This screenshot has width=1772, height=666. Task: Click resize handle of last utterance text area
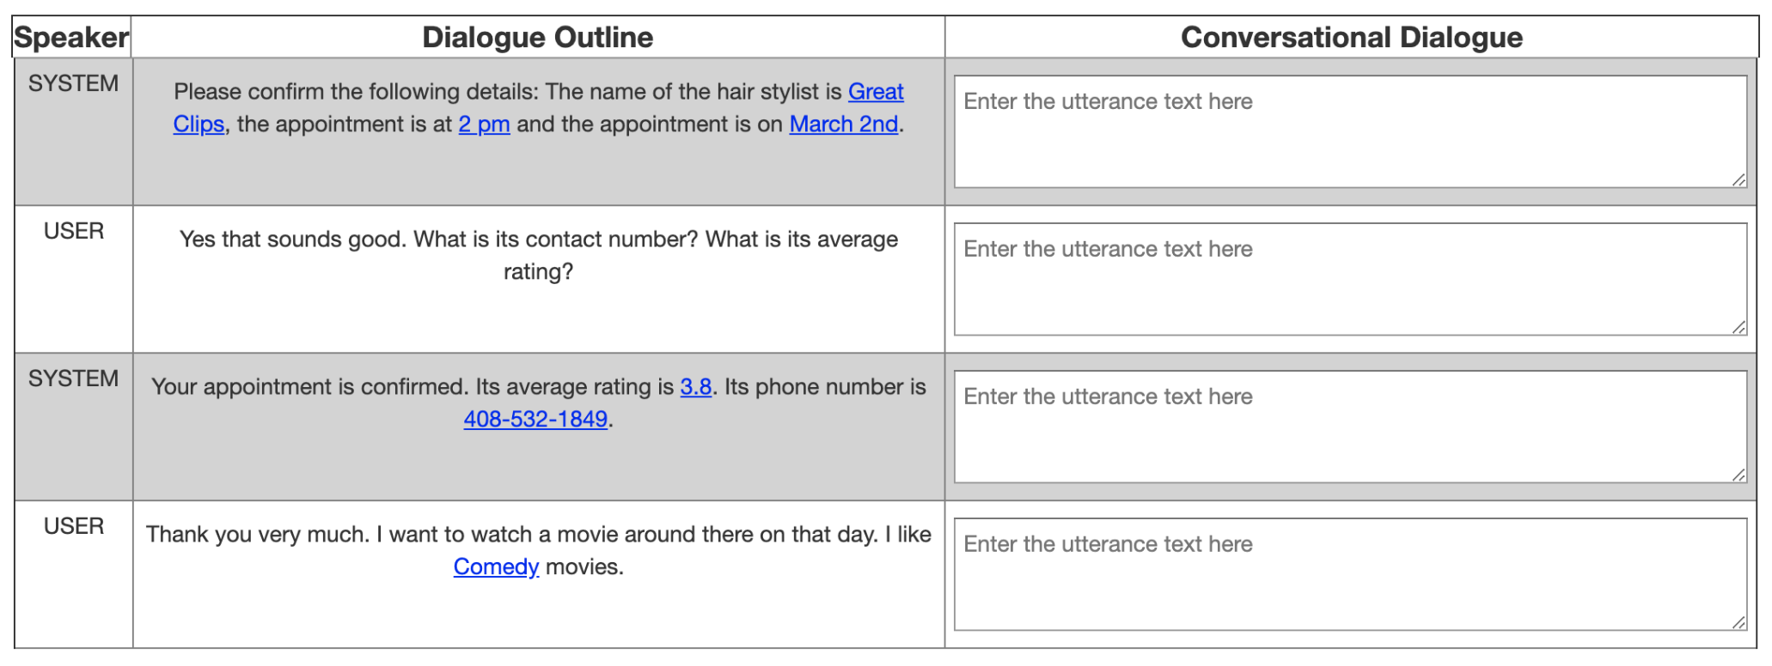tap(1738, 622)
